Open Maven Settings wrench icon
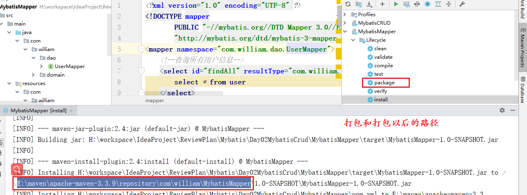 tap(462, 4)
